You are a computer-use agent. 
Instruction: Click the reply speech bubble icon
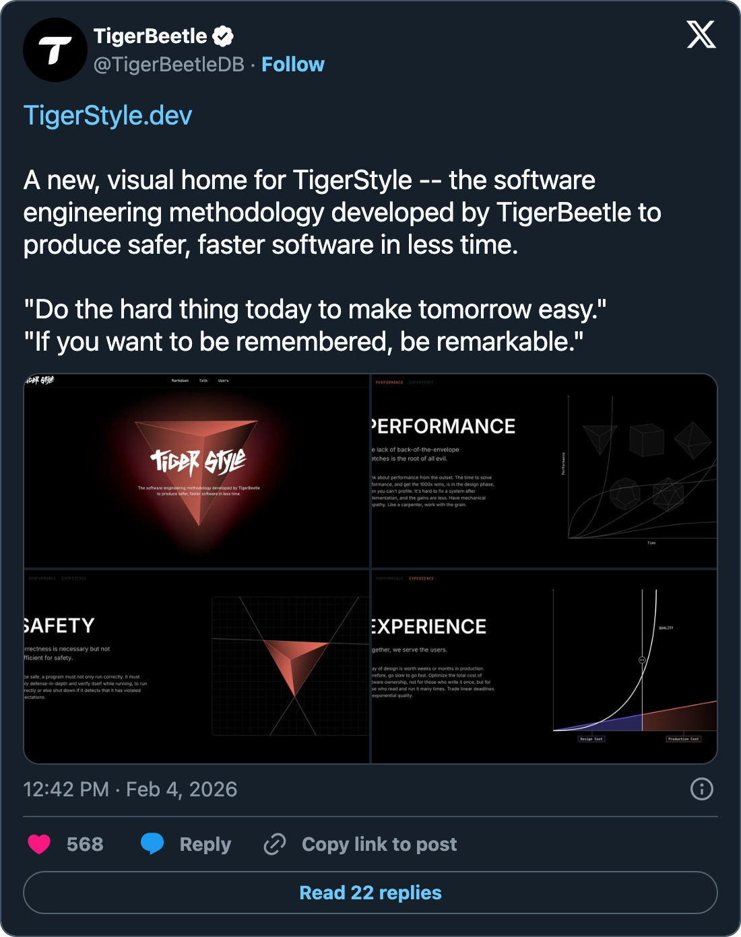pos(152,843)
